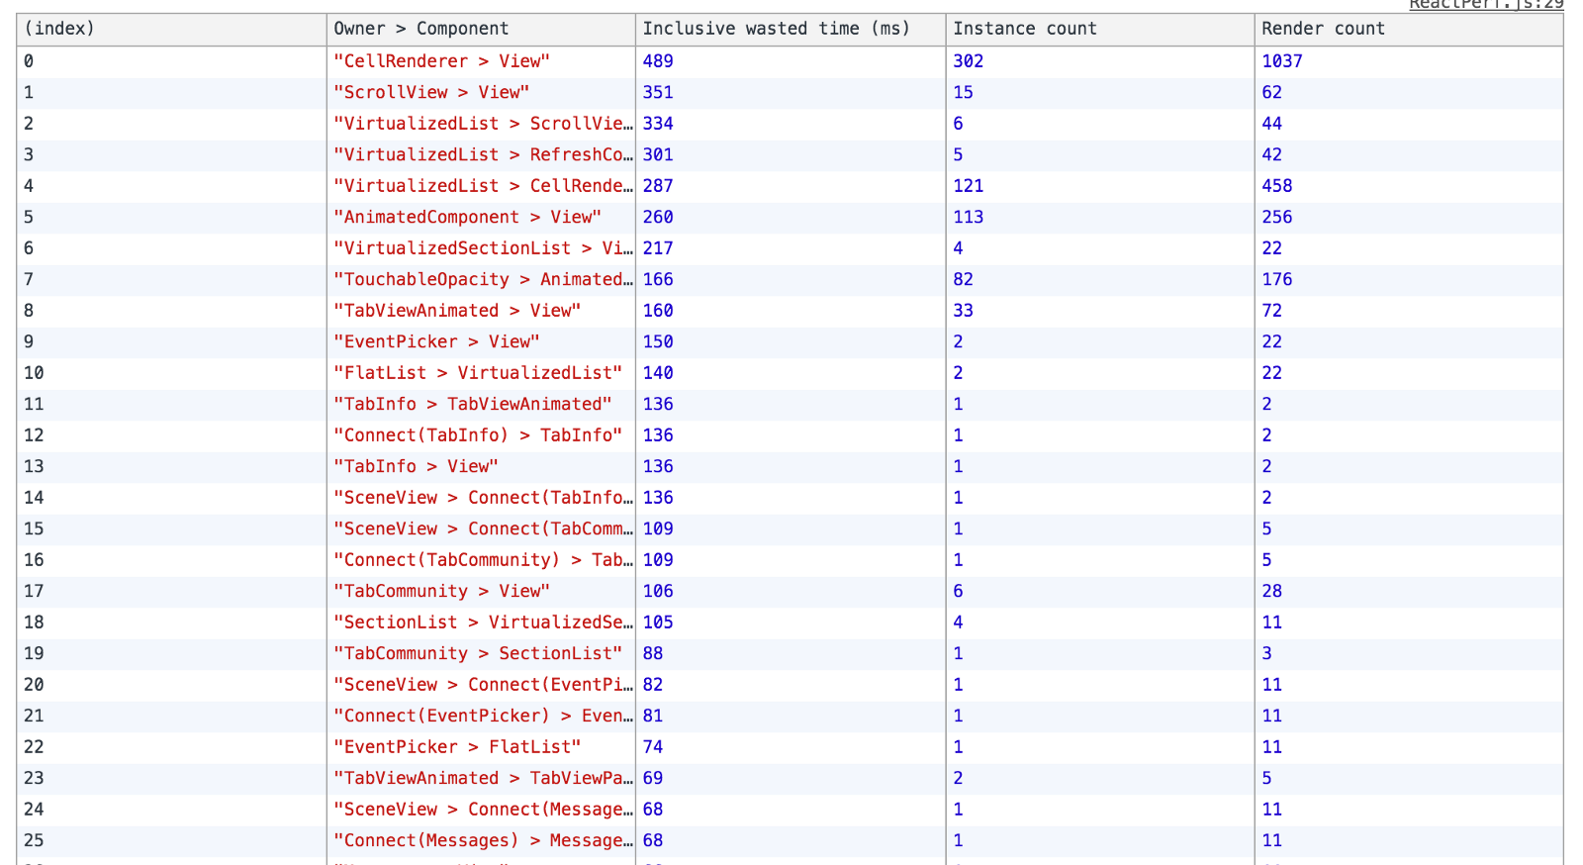Sort by Owner > Component column header

pyautogui.click(x=421, y=29)
